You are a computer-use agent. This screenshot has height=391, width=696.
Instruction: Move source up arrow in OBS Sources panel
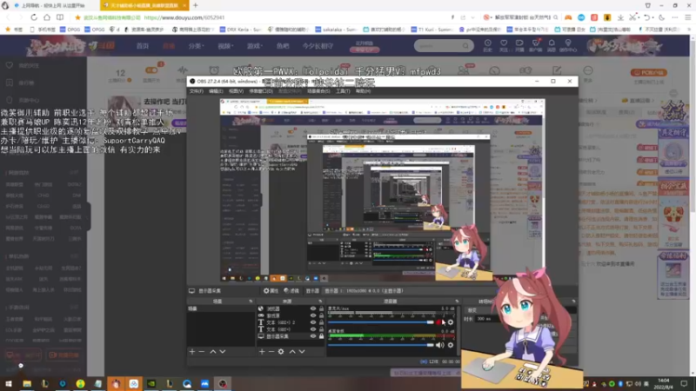pyautogui.click(x=292, y=352)
